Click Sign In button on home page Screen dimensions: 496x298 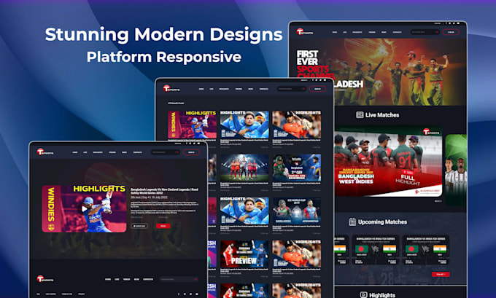(x=451, y=32)
